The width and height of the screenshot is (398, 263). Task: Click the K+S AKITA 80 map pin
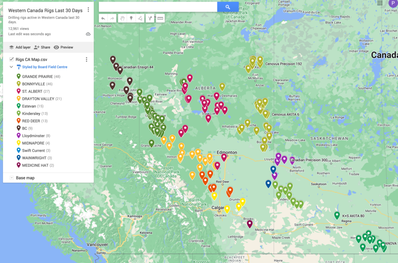(337, 215)
